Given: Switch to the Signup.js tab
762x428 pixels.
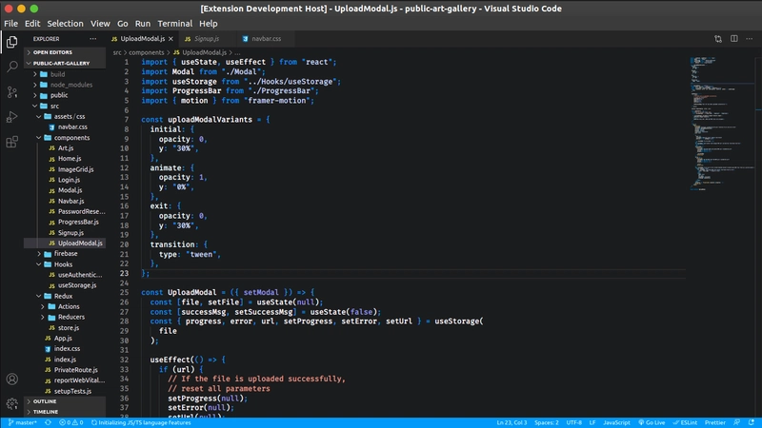Looking at the screenshot, I should (207, 39).
